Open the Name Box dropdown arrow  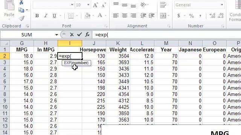coord(56,35)
